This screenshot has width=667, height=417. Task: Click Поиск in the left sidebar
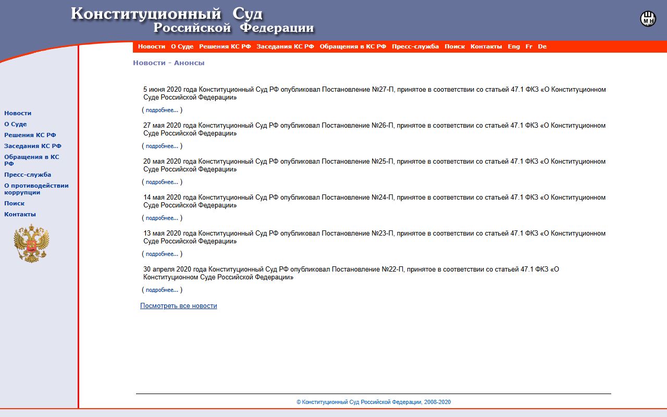click(15, 203)
